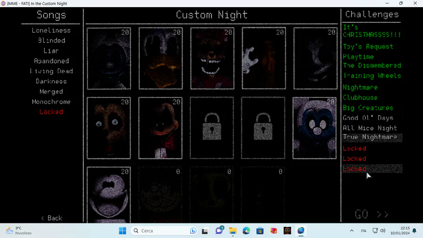Screen dimensions: 423x238
Task: Show hidden system tray icons
Action: tap(352, 231)
